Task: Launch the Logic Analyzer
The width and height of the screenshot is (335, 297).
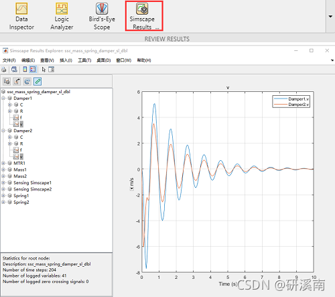Action: (x=62, y=16)
